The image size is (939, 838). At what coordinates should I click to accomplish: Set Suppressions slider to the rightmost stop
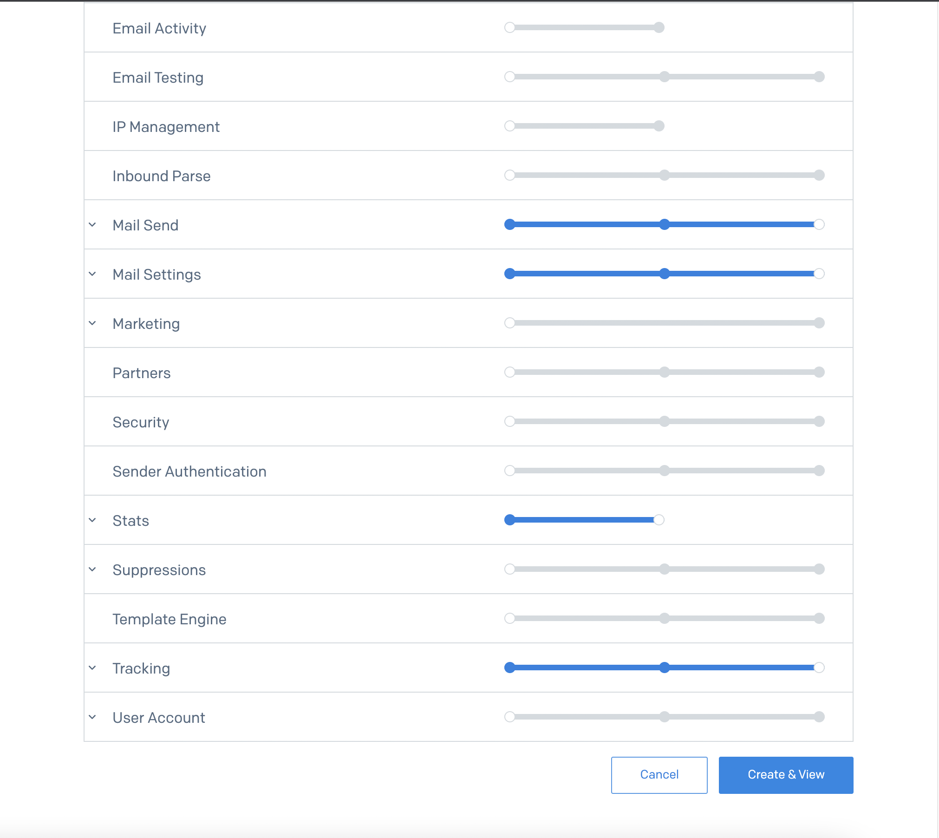tap(819, 569)
